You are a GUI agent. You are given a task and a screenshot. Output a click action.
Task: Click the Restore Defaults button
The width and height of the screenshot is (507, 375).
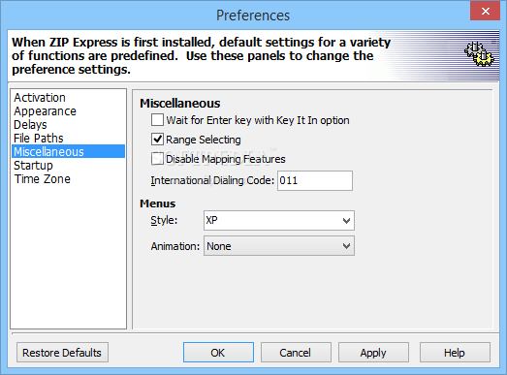coord(62,353)
